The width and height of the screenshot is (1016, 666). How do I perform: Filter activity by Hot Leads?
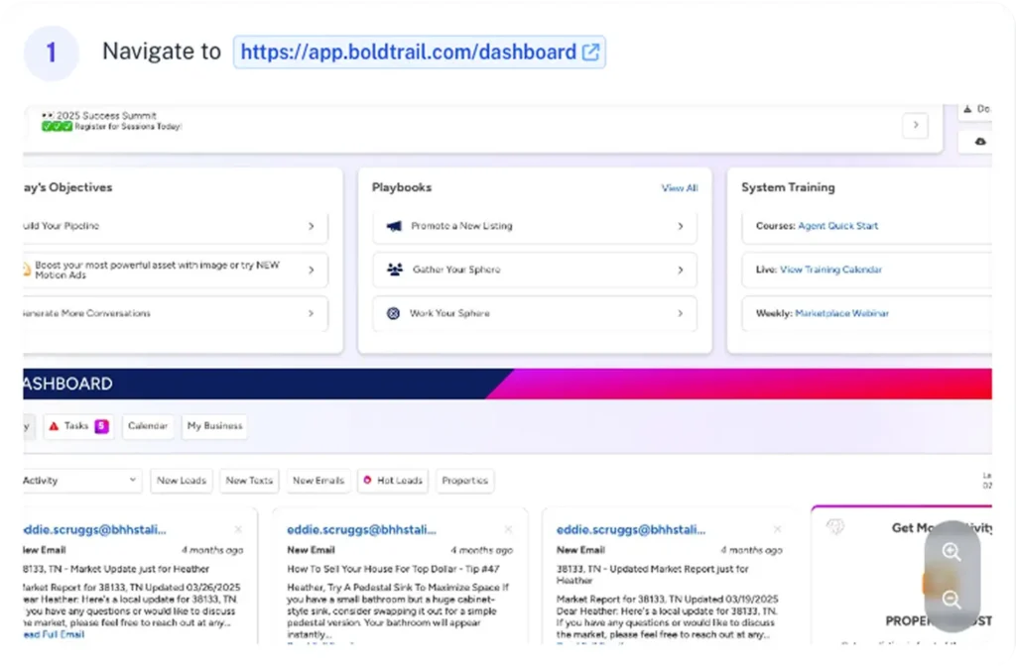tap(393, 481)
